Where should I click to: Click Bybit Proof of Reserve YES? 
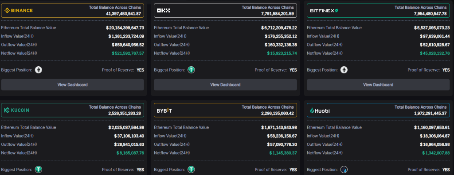[294, 170]
